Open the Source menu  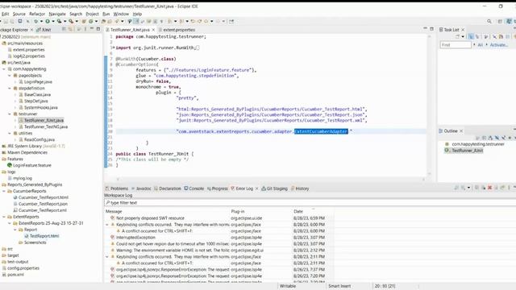pos(19,14)
